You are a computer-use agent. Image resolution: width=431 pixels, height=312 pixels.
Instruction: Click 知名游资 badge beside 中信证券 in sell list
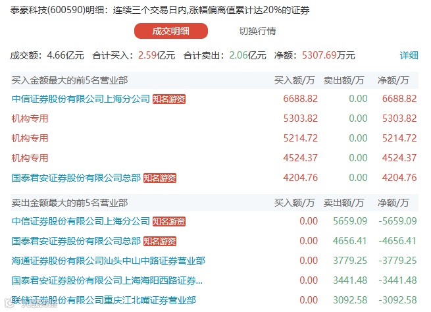pos(169,222)
